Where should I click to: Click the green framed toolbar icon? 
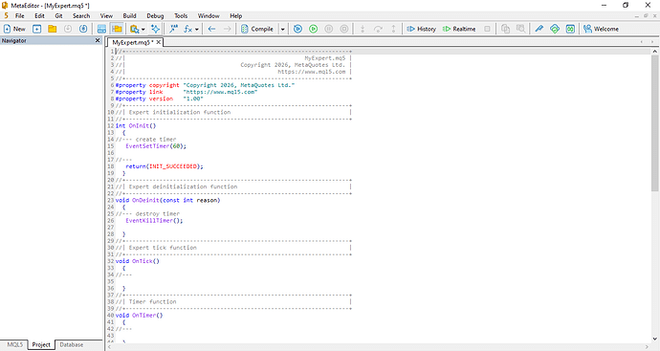tap(570, 29)
